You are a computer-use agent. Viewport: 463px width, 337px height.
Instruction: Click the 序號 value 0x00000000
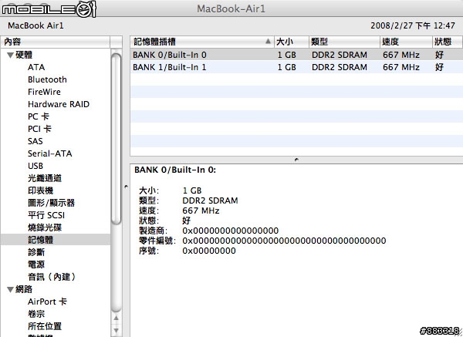coord(209,251)
